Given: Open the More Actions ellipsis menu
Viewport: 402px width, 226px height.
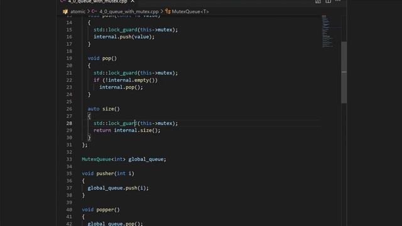Looking at the screenshot, I should point(338,1).
